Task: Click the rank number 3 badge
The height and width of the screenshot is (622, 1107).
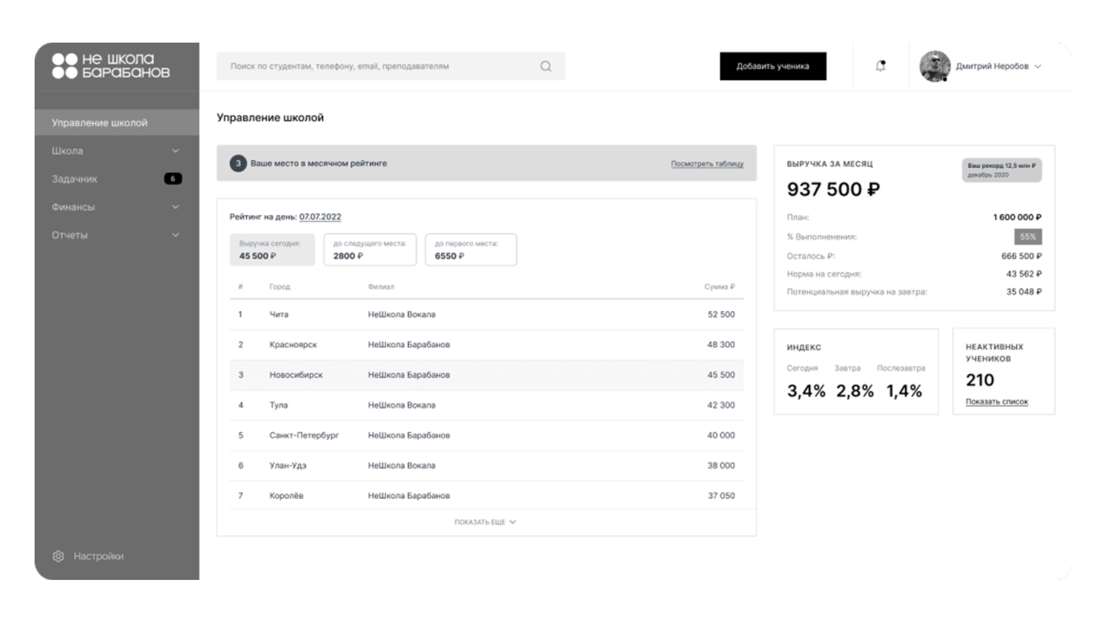Action: 238,164
